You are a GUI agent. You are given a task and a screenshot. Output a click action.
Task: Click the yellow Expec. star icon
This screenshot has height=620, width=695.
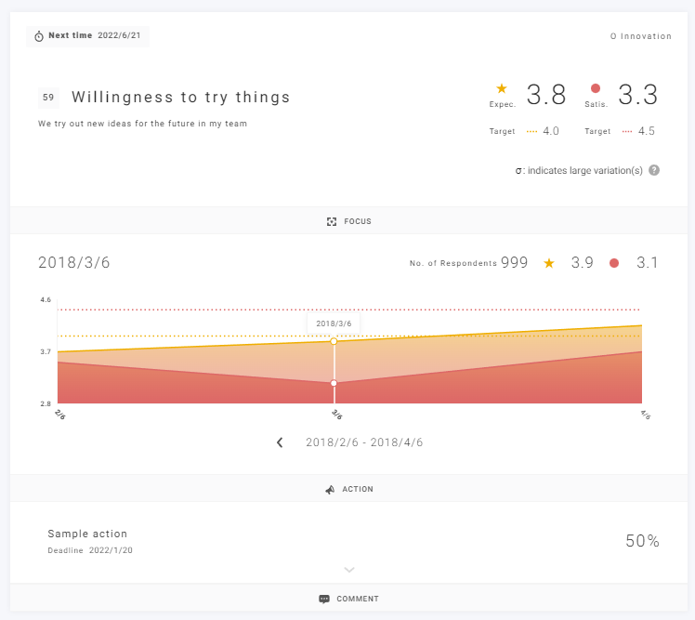502,88
